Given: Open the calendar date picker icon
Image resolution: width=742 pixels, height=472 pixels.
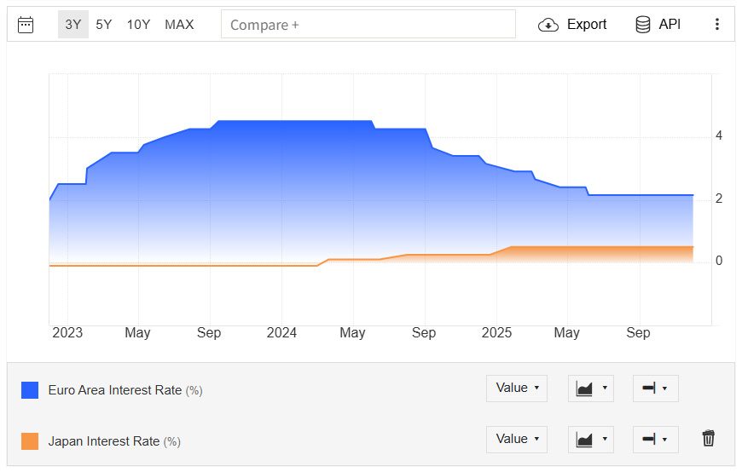Looking at the screenshot, I should 26,25.
